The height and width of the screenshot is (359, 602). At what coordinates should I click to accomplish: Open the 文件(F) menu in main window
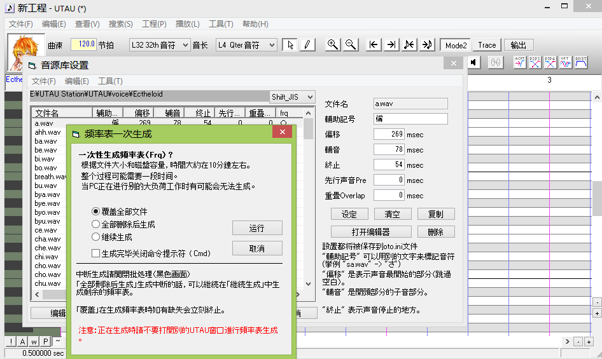coord(21,24)
